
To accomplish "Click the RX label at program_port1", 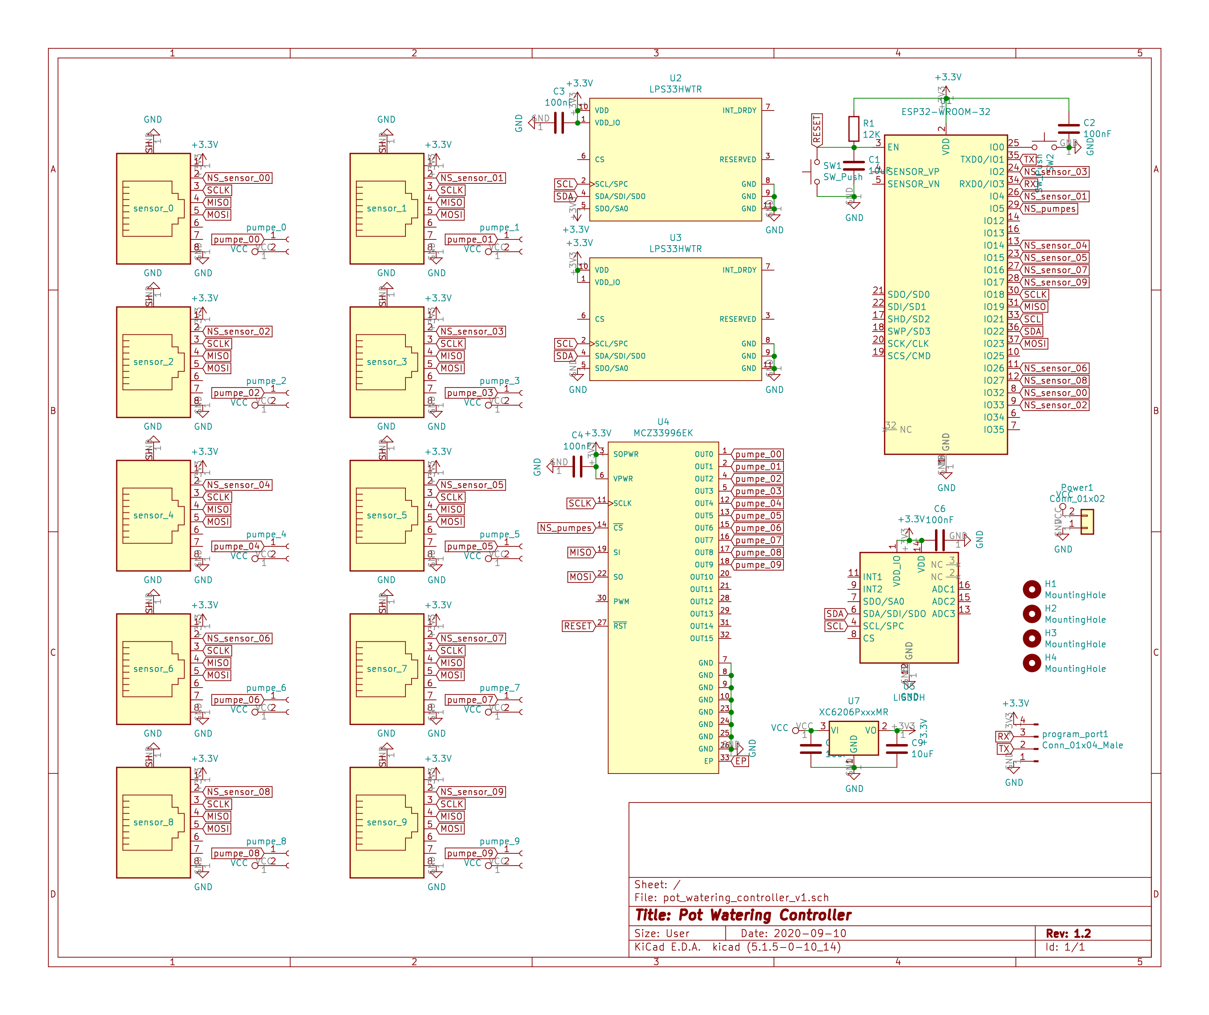I will point(1005,737).
